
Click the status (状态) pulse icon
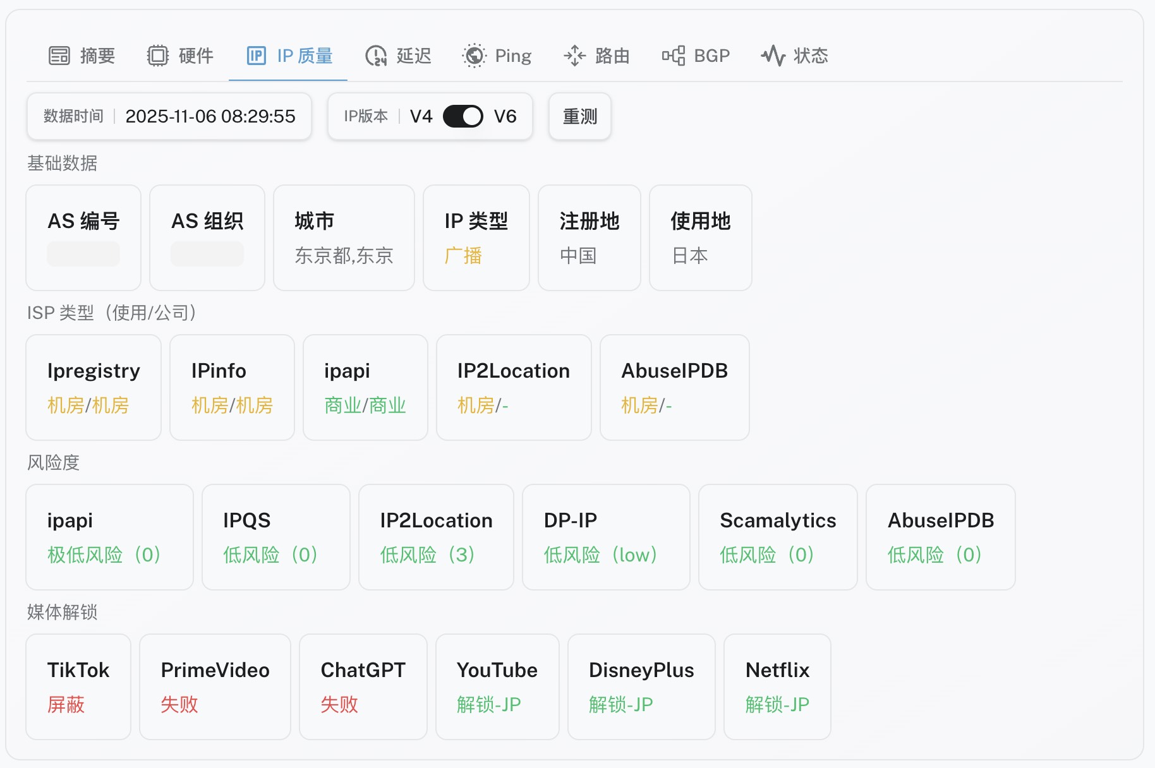[773, 56]
